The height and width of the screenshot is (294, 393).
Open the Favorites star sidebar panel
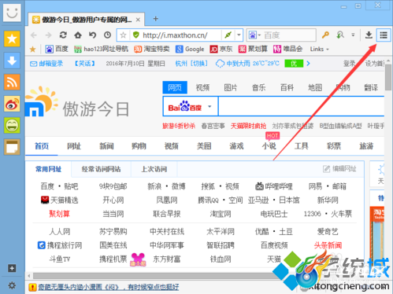click(12, 39)
